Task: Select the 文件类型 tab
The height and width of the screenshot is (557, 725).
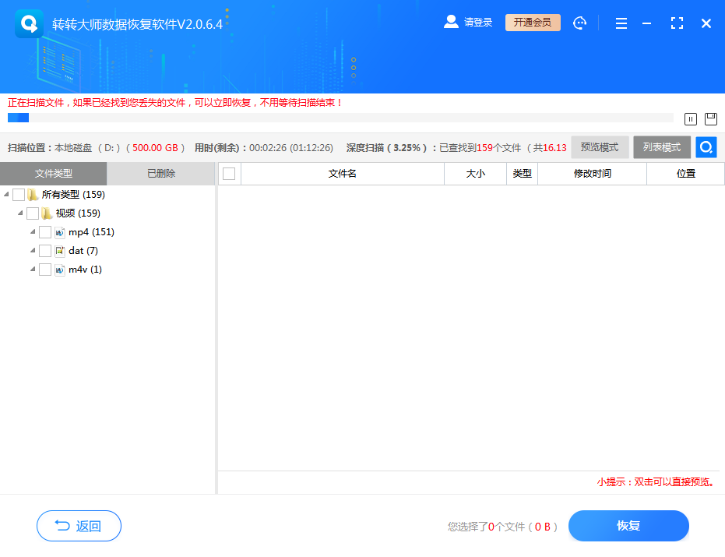Action: [54, 174]
